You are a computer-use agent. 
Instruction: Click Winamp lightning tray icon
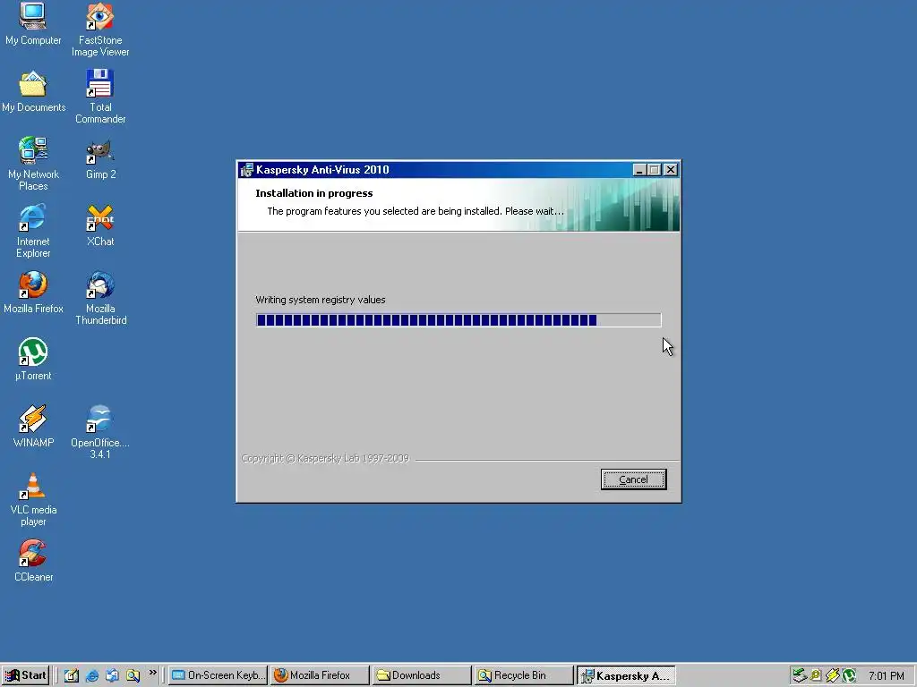click(x=832, y=676)
